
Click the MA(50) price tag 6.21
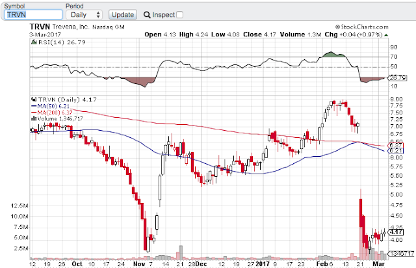[396, 151]
